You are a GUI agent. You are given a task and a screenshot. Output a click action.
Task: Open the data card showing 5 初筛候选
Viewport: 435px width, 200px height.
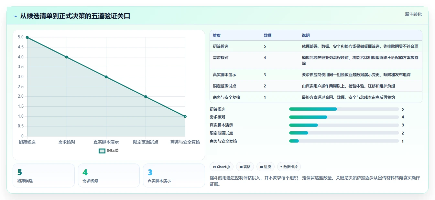(x=44, y=175)
